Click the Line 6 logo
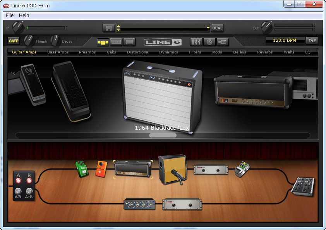Viewport: 326px width, 230px height. [x=163, y=42]
